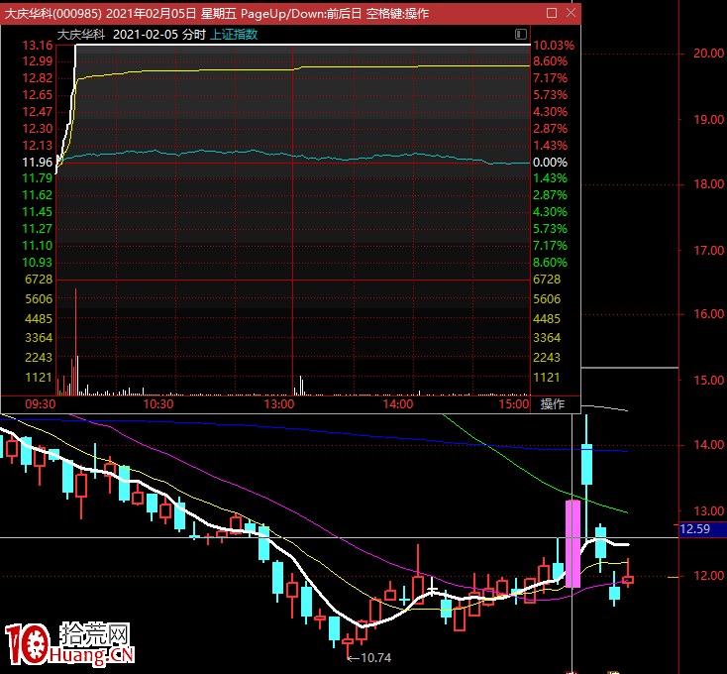Screen dimensions: 727x674
Task: Click the 上证指数 index overlay link
Action: point(234,35)
